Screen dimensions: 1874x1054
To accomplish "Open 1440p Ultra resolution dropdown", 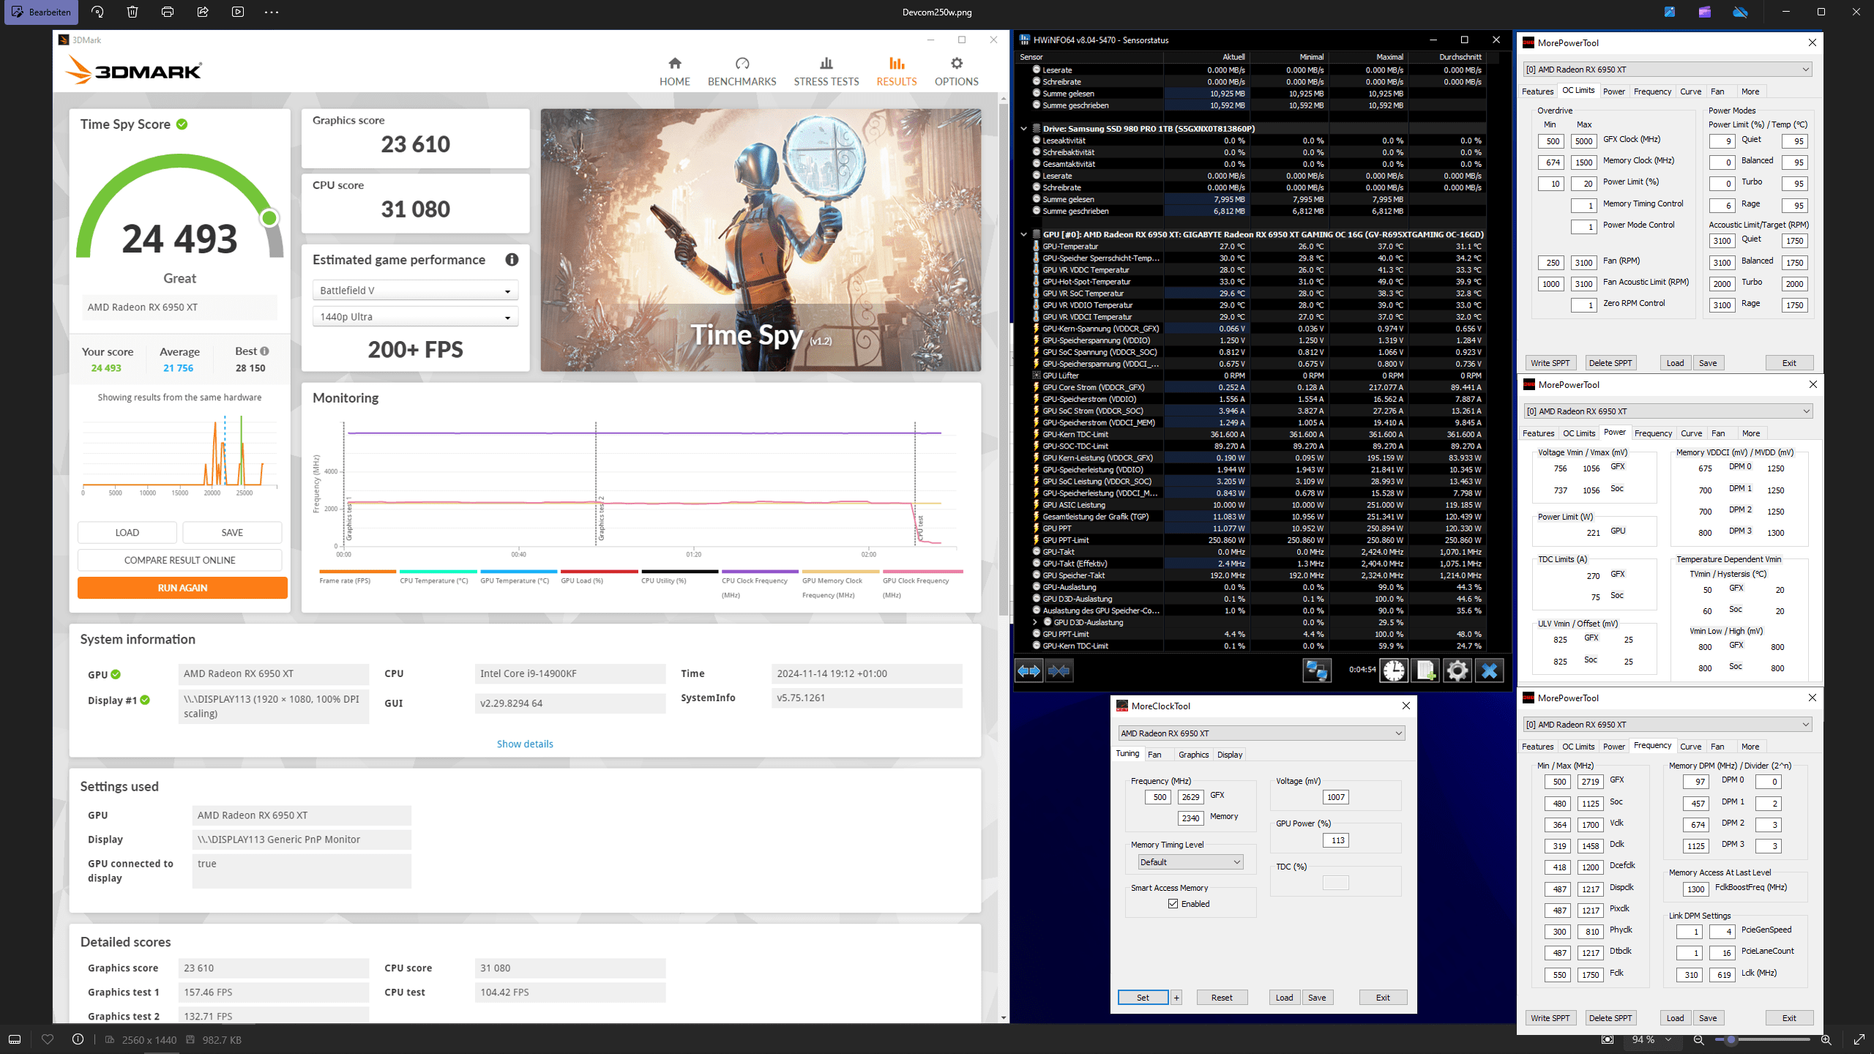I will (x=415, y=317).
